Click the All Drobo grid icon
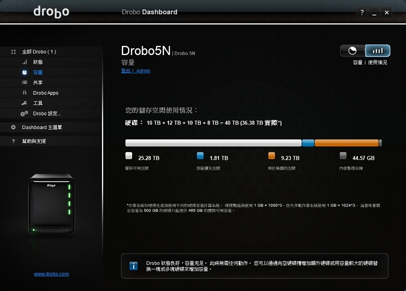The height and width of the screenshot is (291, 406). click(x=14, y=52)
